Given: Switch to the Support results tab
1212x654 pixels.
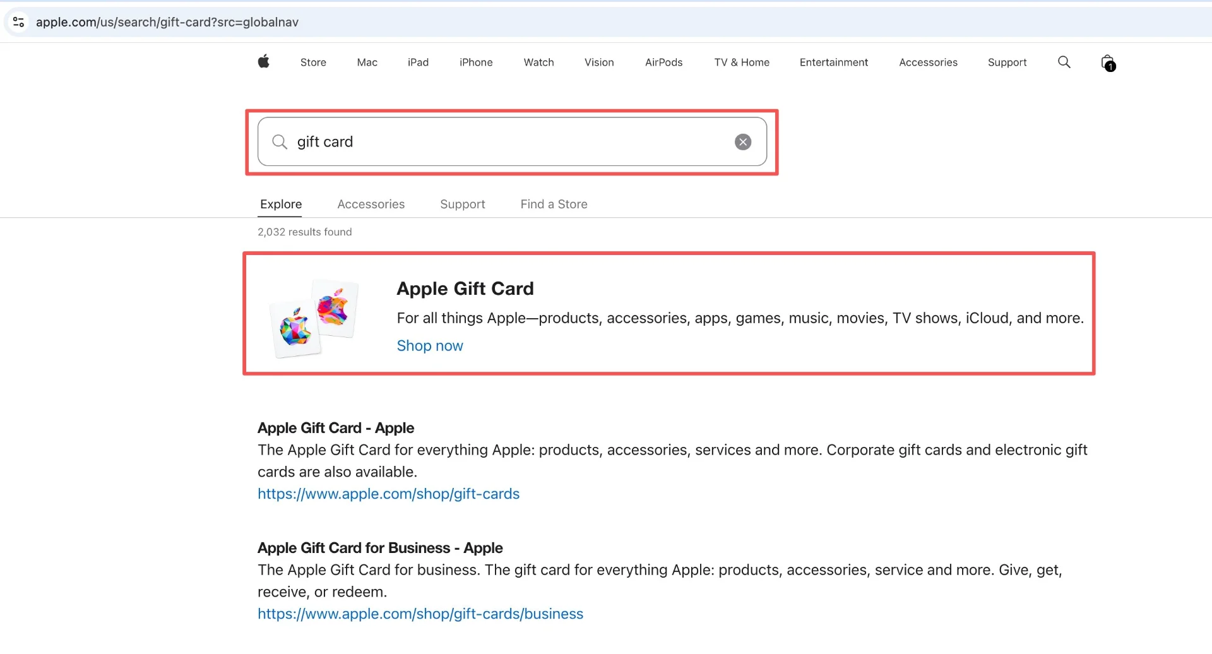Looking at the screenshot, I should [x=463, y=204].
